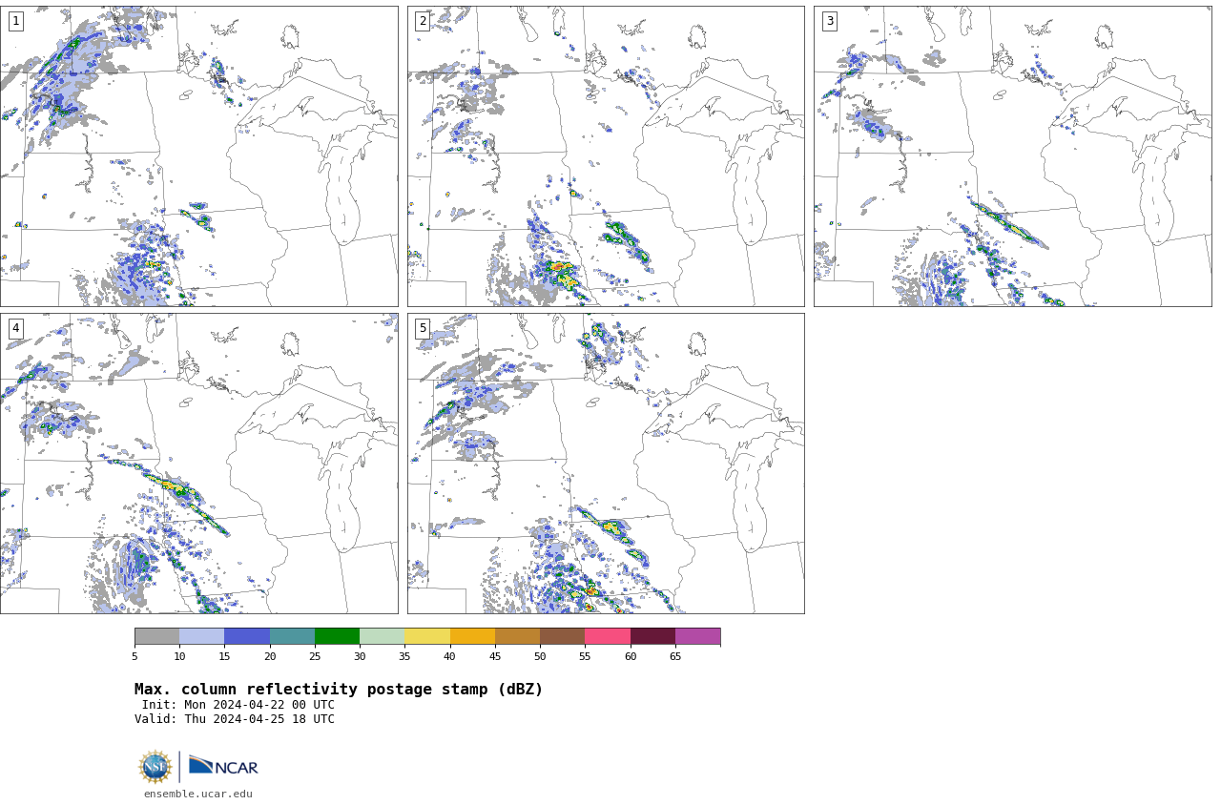Click the colorbar tick label 35
This screenshot has width=1221, height=805.
point(404,656)
